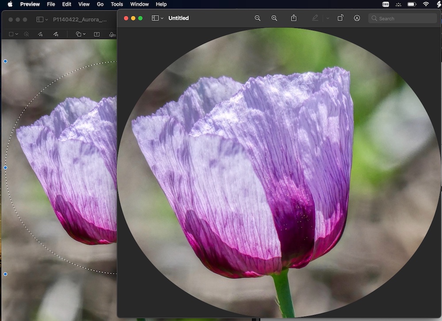Open the View menu in menu bar
This screenshot has width=442, height=321.
84,4
